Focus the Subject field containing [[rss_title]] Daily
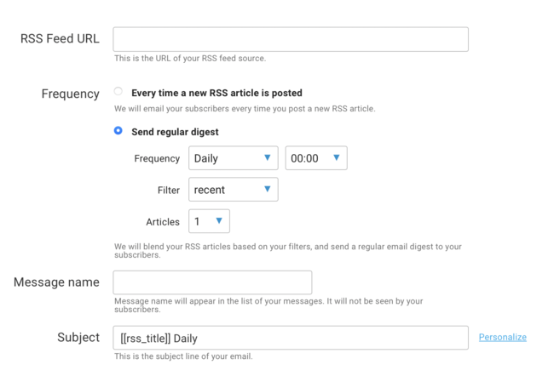 tap(291, 338)
